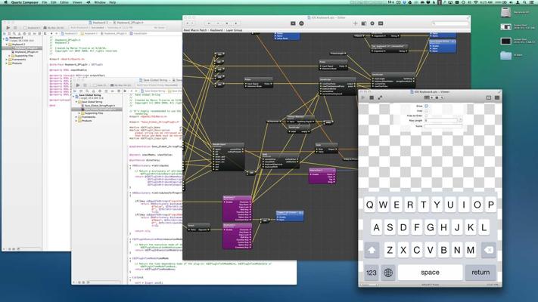Enter full screen from Viewer toolbar

tap(380, 97)
